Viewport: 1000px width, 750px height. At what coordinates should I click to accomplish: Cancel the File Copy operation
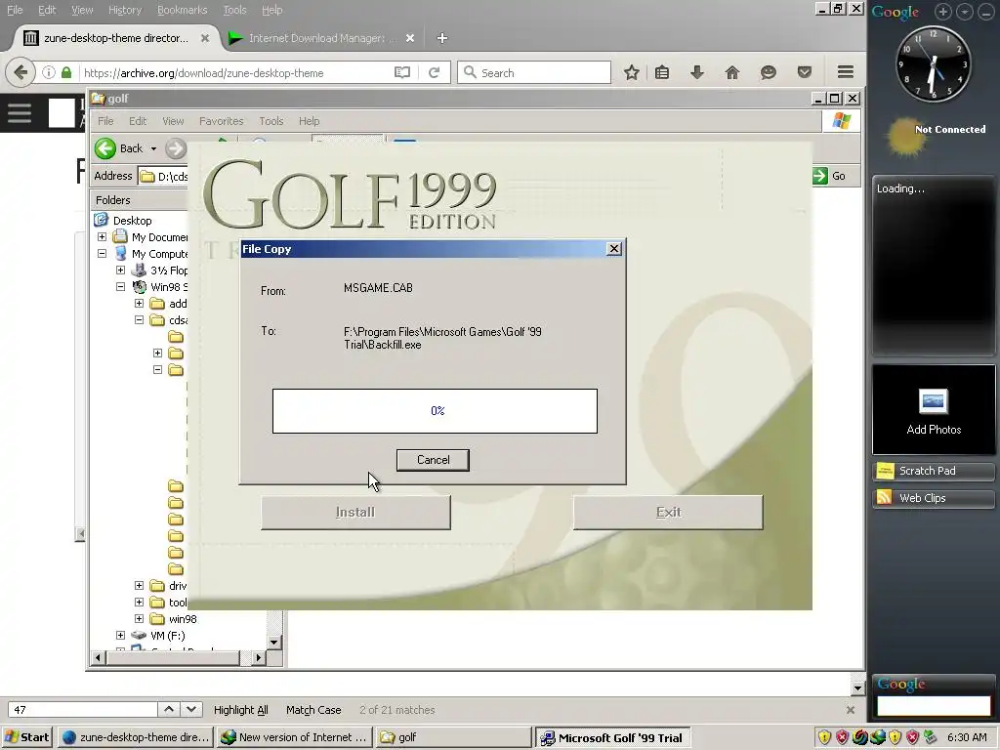tap(433, 460)
